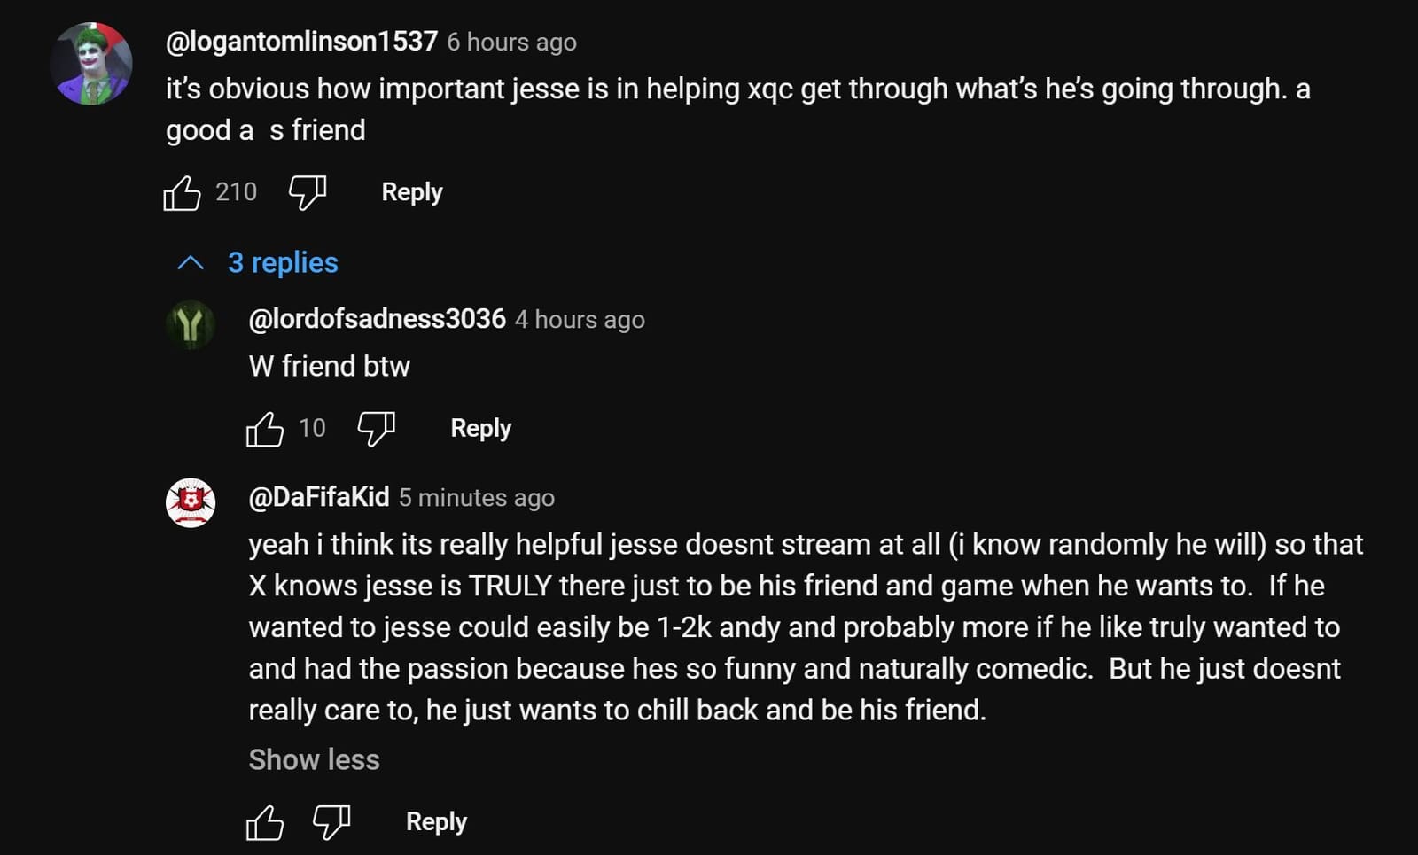Reply to logantomlinson1537's comment
This screenshot has height=855, width=1418.
tap(411, 192)
